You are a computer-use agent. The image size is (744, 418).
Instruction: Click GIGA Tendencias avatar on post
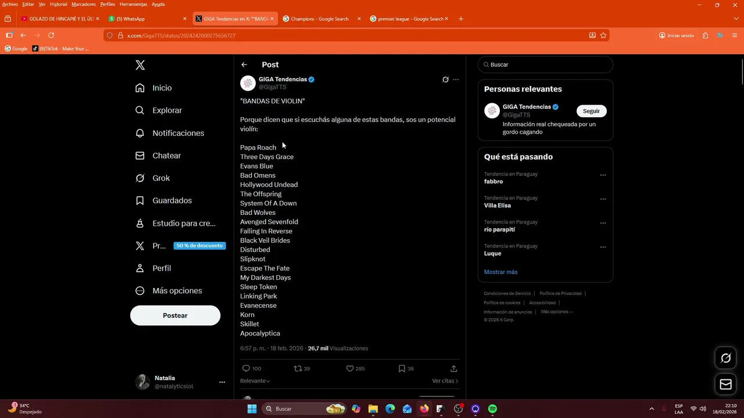[248, 83]
